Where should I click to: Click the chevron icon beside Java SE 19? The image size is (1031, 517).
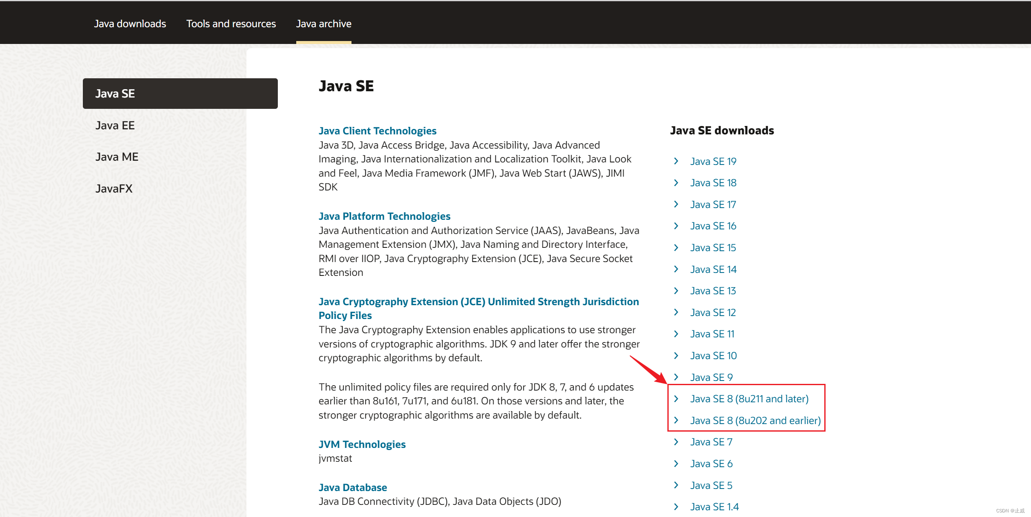[x=676, y=161]
